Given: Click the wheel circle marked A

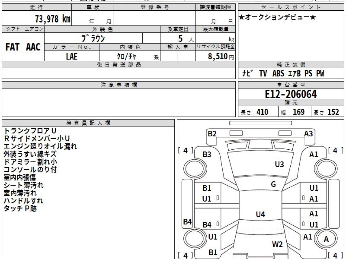Looking at the screenshot, I should coord(326,239).
